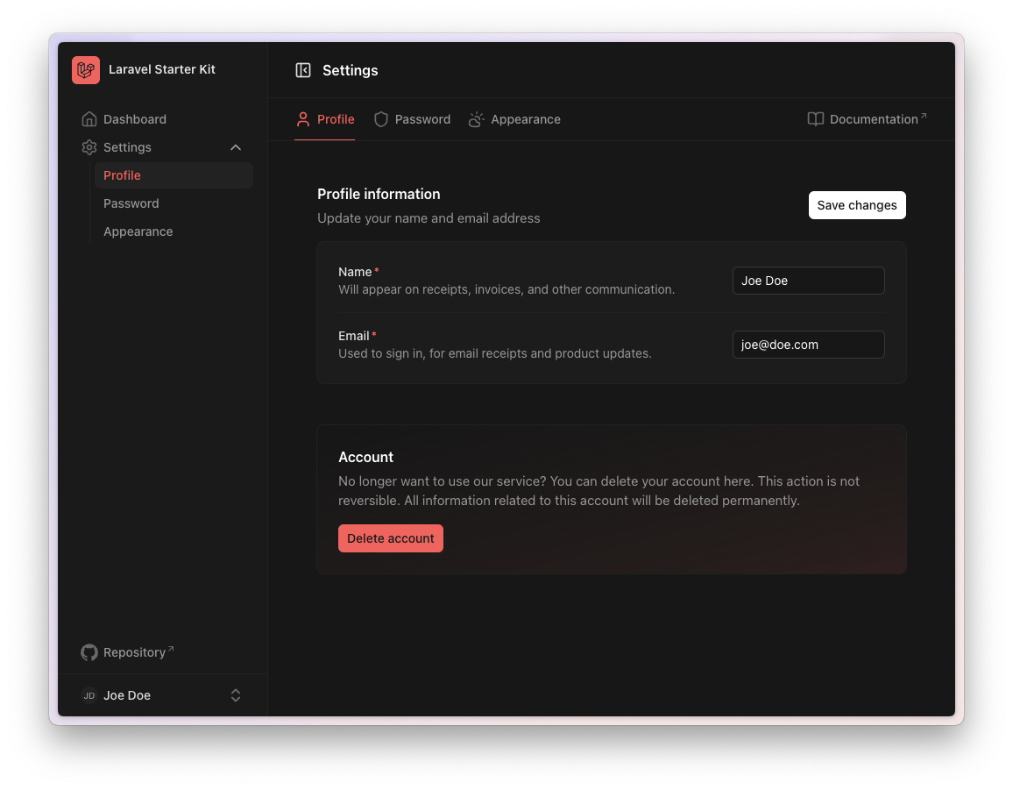
Task: Click the Settings gear icon in sidebar
Action: click(x=89, y=147)
